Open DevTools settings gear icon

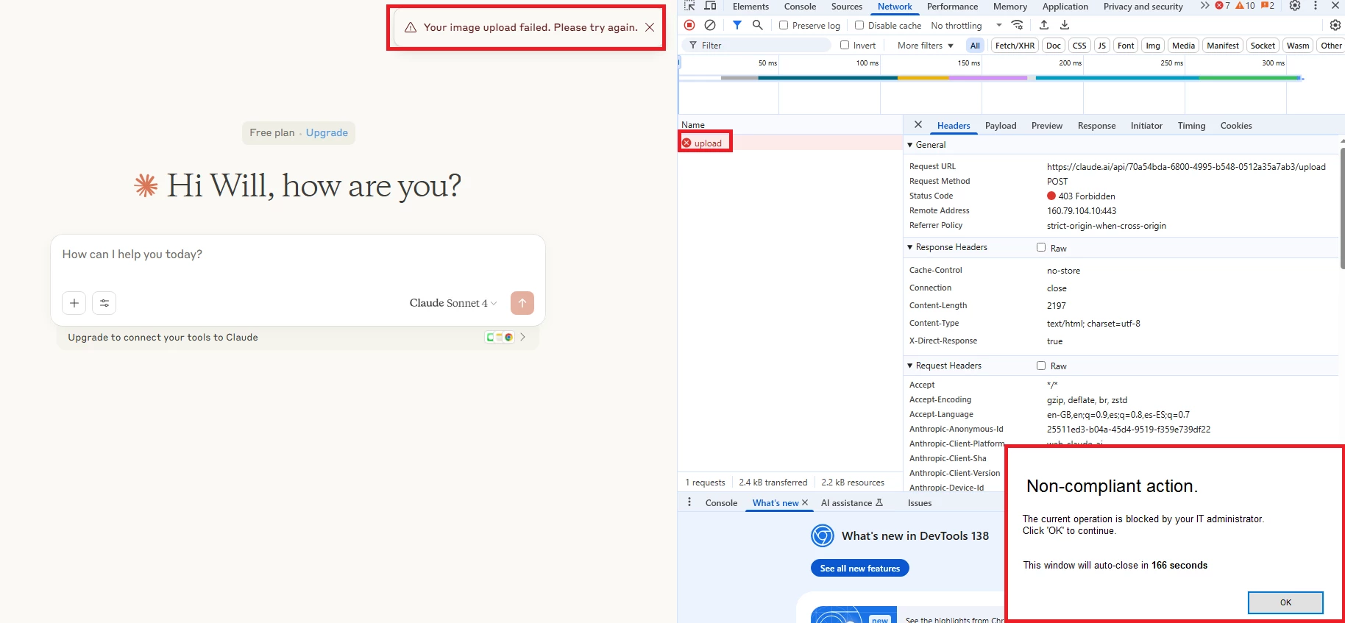(1295, 6)
